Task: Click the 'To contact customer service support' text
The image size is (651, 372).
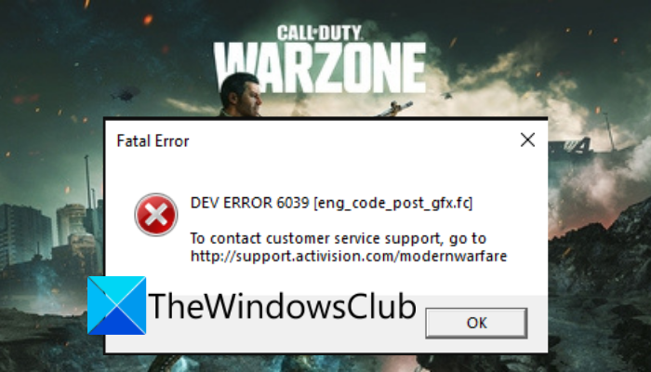Action: click(338, 239)
